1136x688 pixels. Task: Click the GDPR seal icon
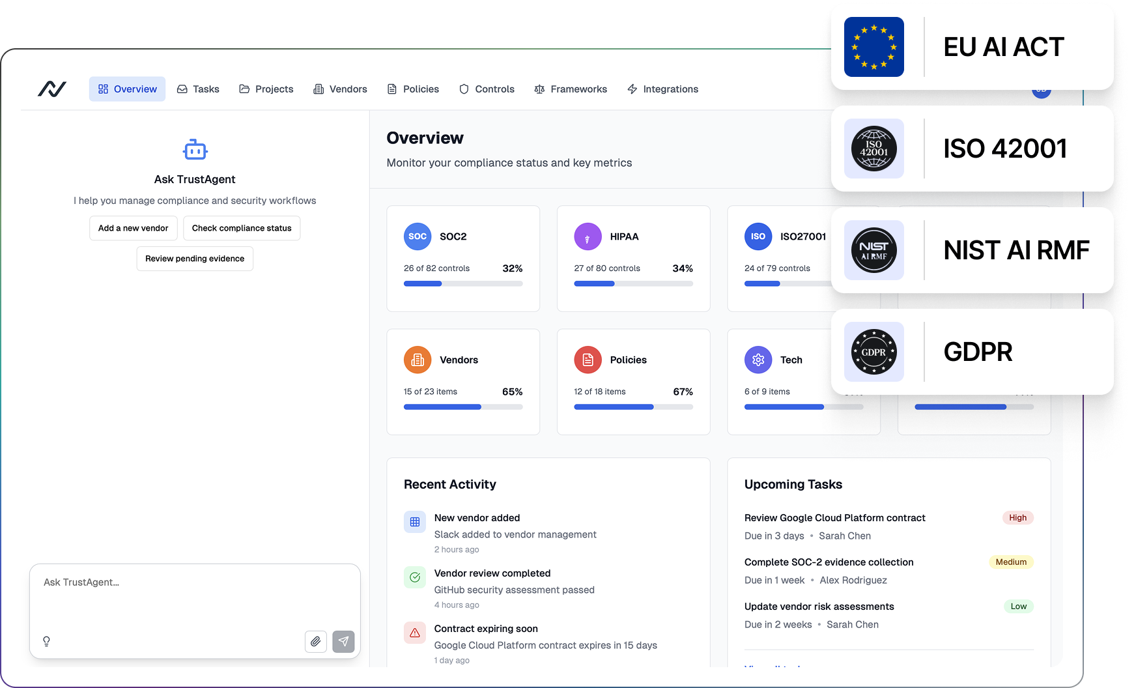click(874, 352)
